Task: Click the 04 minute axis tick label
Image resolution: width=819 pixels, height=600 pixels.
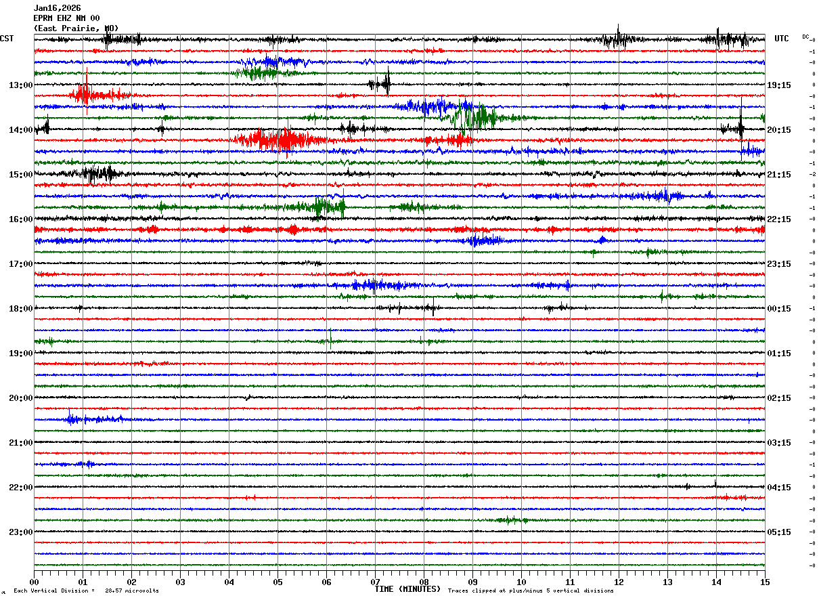Action: click(229, 582)
